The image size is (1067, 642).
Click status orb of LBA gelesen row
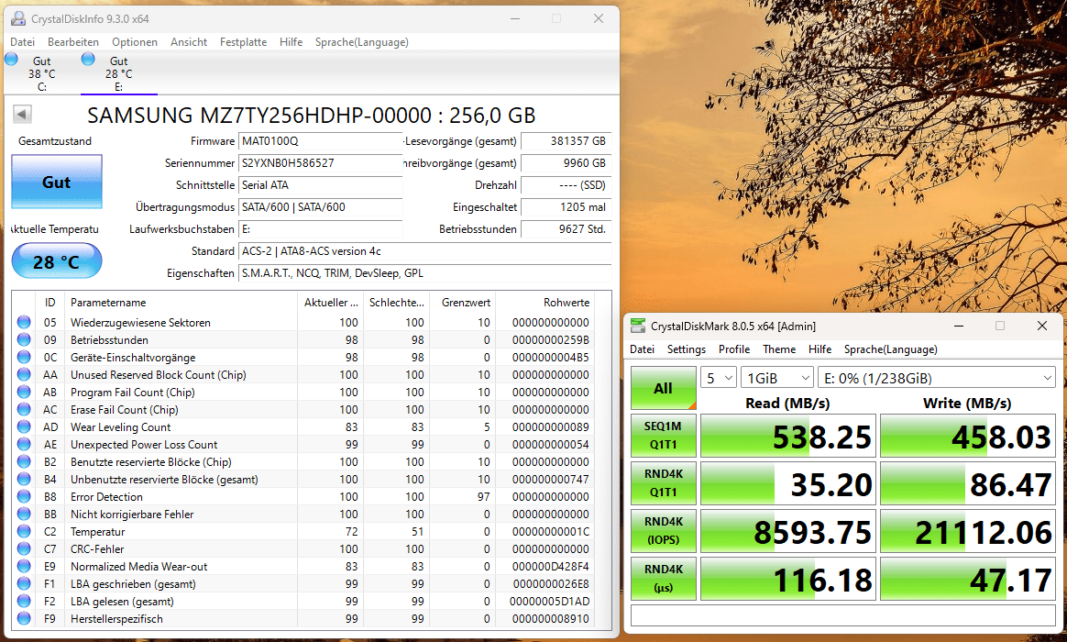click(24, 601)
